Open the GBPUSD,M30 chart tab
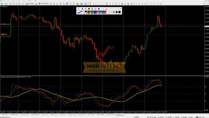 101,115
